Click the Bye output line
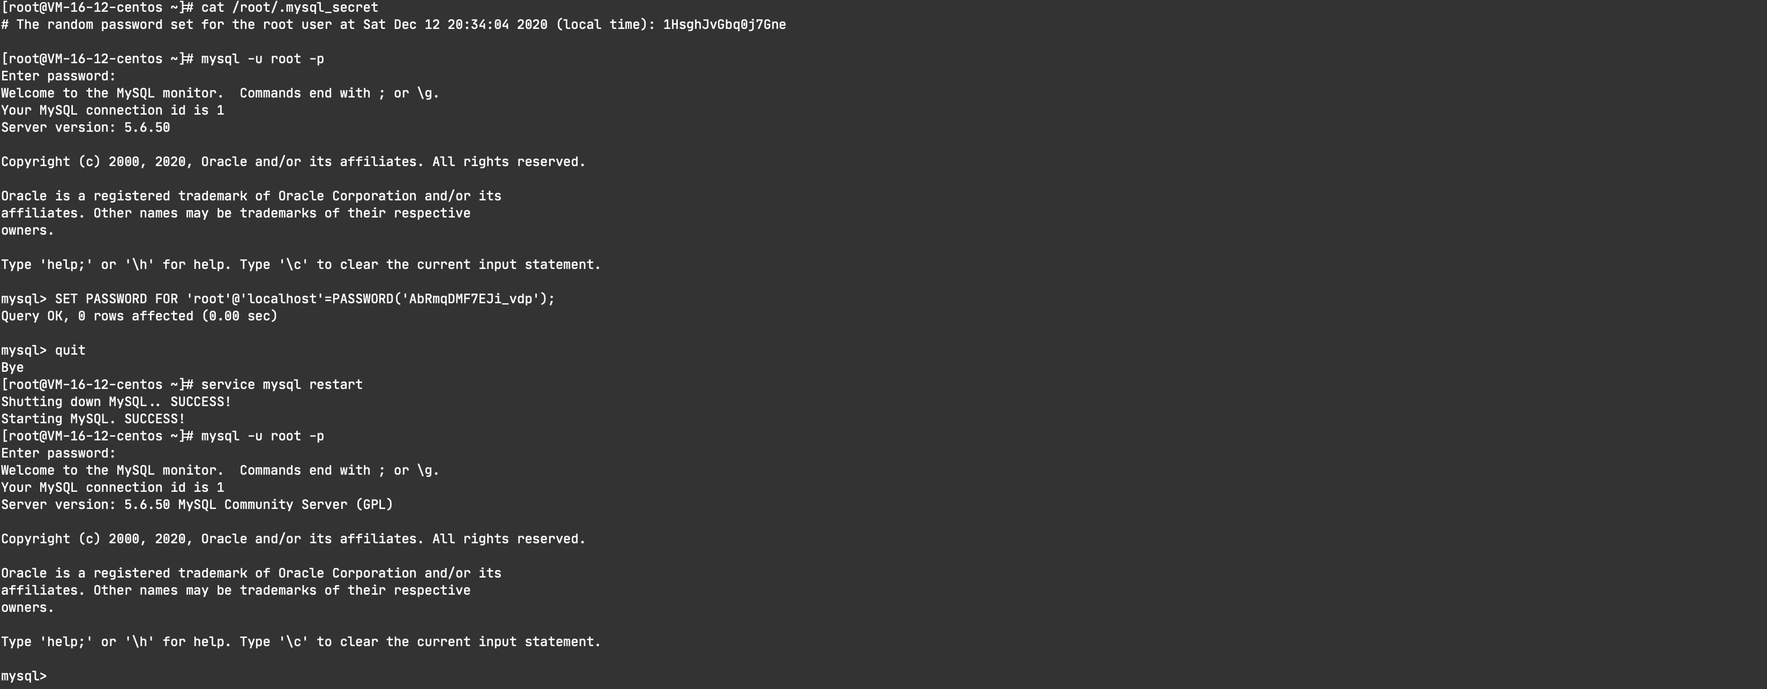The image size is (1767, 689). 12,368
